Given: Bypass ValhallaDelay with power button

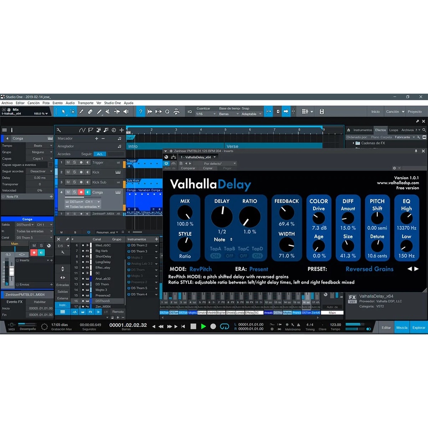Looking at the screenshot, I should click(x=166, y=163).
